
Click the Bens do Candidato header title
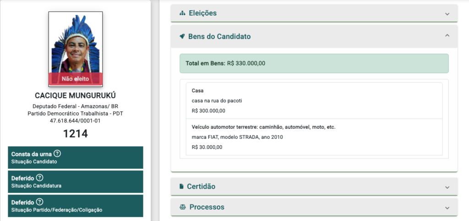point(219,37)
